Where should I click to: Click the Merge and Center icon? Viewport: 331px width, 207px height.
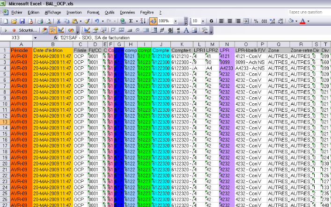tap(245, 21)
